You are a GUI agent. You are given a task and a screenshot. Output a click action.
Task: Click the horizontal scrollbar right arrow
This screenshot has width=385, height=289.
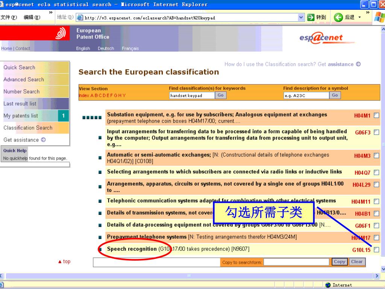click(377, 276)
